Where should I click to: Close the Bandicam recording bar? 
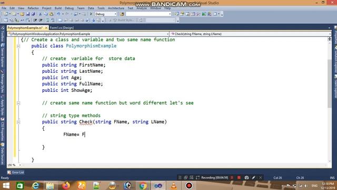click(x=261, y=177)
